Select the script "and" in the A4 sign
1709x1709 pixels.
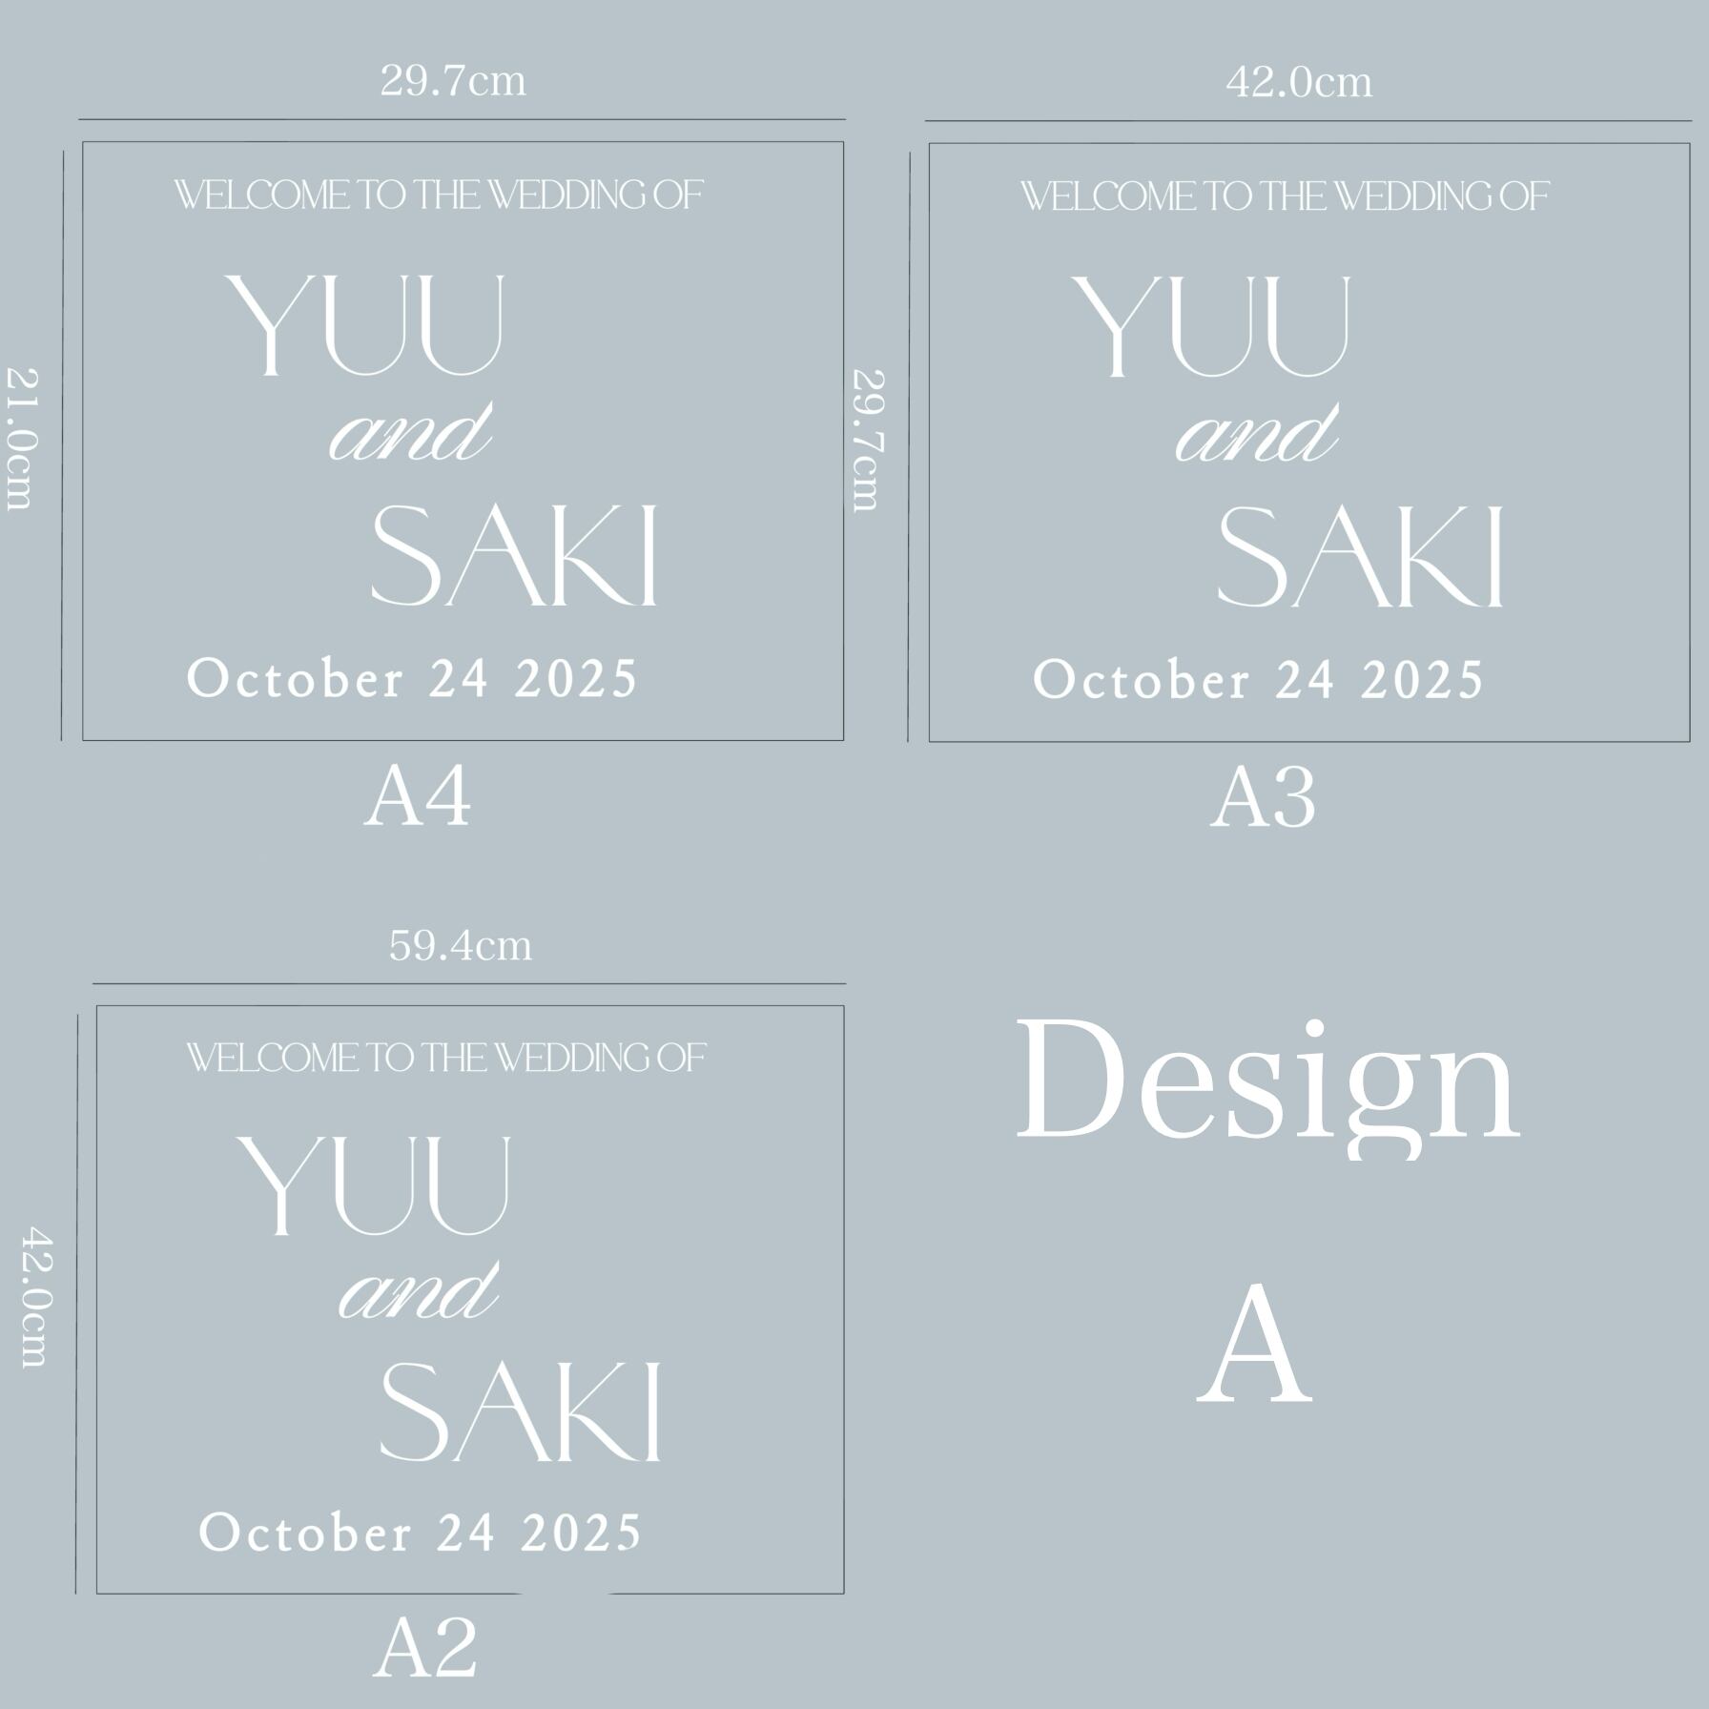(x=410, y=434)
